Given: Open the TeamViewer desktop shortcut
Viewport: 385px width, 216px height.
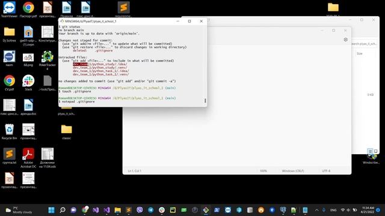Looking at the screenshot, I should pyautogui.click(x=10, y=9).
